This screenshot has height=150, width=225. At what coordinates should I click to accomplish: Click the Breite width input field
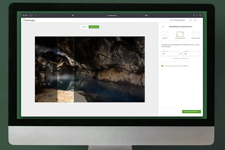[x=170, y=53]
